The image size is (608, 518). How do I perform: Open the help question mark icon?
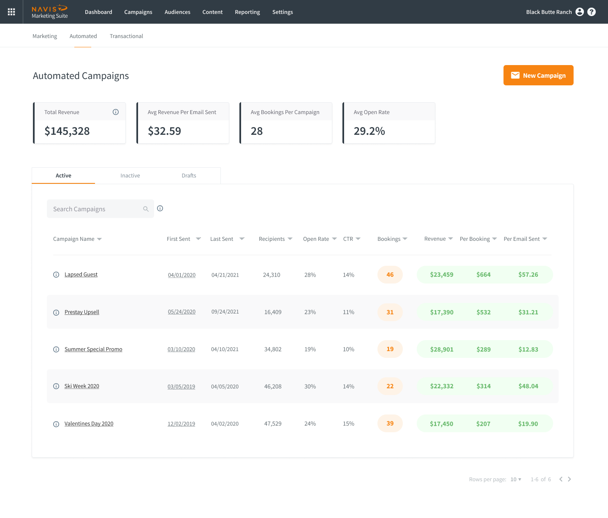click(592, 12)
